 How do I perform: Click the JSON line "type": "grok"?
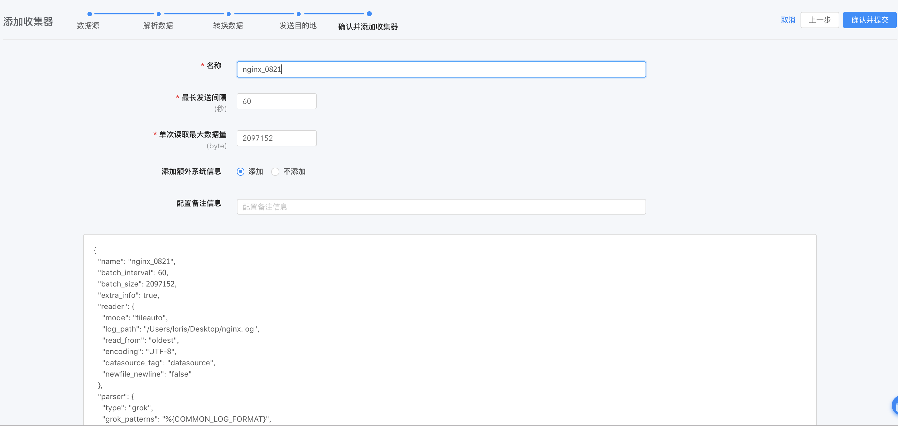(x=127, y=408)
